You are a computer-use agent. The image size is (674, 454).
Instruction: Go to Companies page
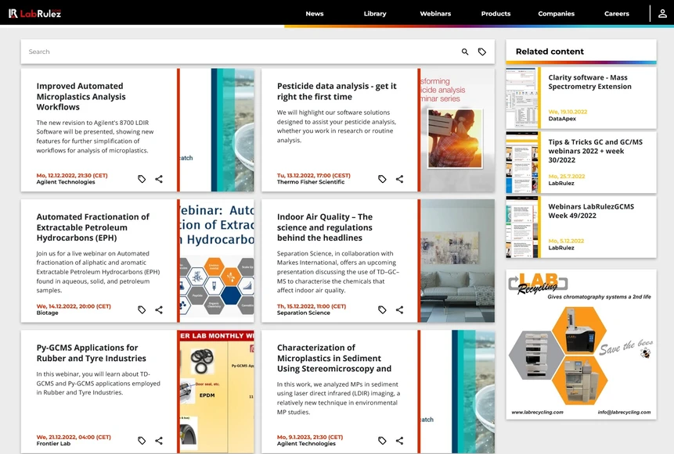(557, 14)
